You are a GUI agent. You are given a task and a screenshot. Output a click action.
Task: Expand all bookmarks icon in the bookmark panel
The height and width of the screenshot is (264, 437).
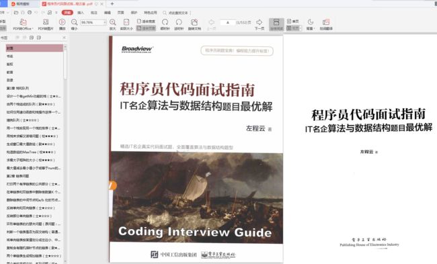(x=32, y=38)
